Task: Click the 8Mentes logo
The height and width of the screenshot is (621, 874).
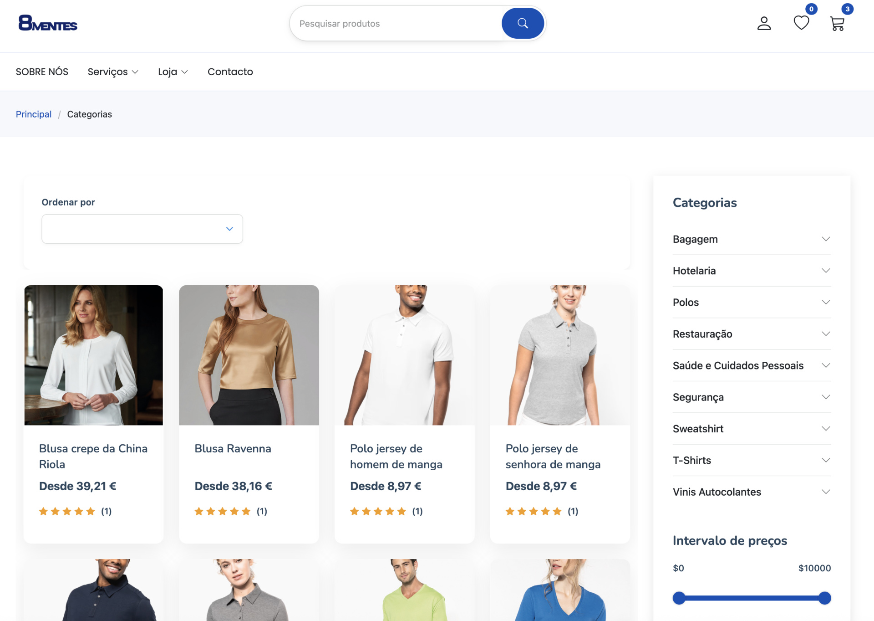Action: click(48, 23)
